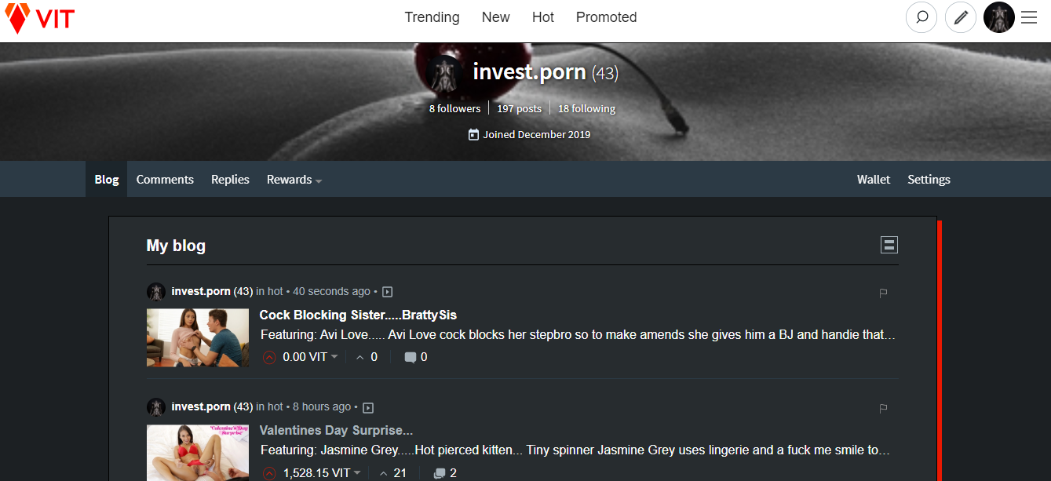
Task: Go to New in top navigation
Action: click(x=496, y=17)
